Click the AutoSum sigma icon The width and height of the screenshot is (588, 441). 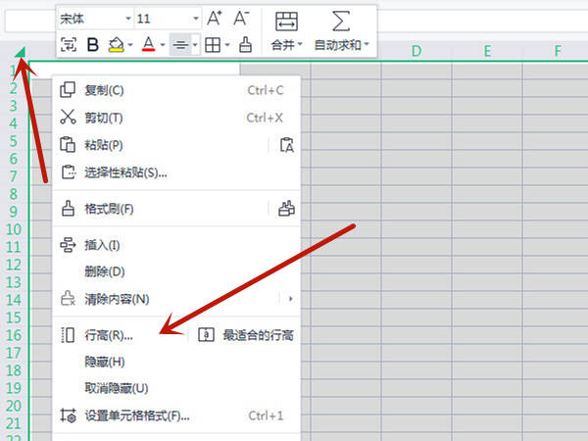(341, 21)
